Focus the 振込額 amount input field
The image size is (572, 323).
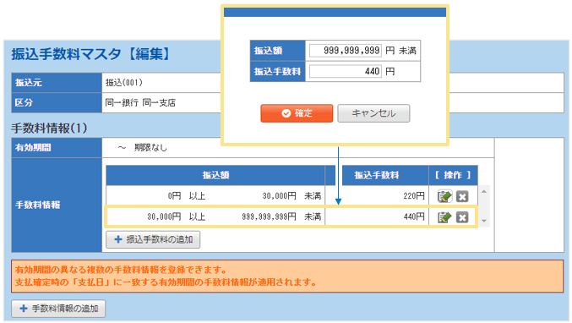345,51
